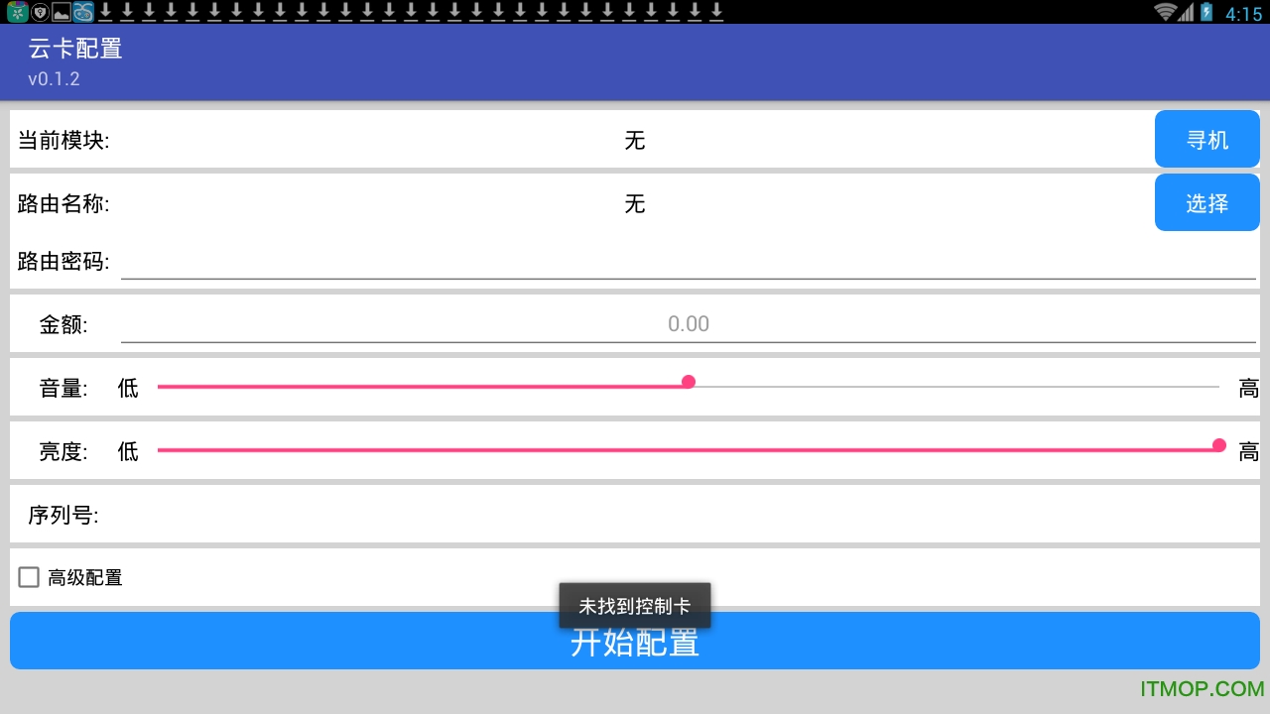Image resolution: width=1270 pixels, height=714 pixels.
Task: Select the cellular signal strength icon
Action: [x=1186, y=12]
